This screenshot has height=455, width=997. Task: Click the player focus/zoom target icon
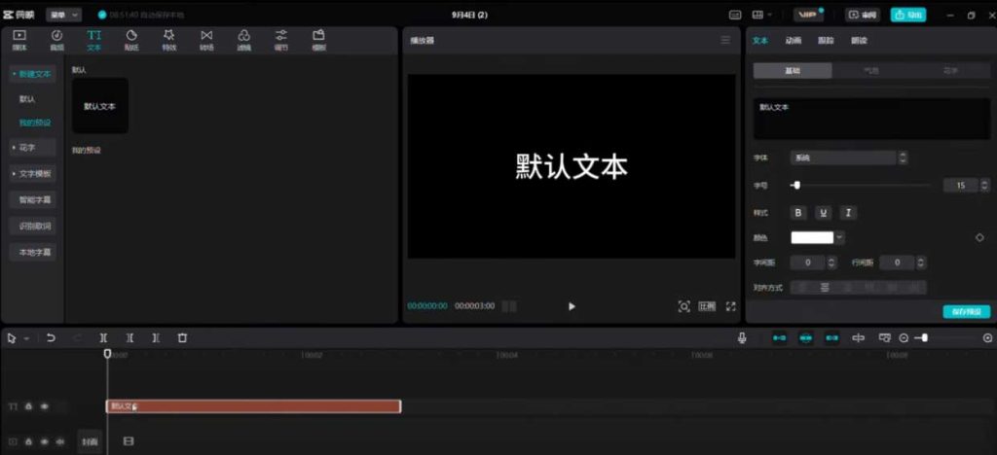684,306
